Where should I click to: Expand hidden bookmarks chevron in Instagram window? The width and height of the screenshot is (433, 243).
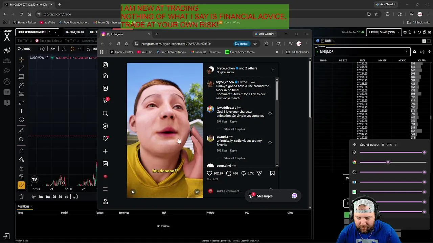(277, 52)
